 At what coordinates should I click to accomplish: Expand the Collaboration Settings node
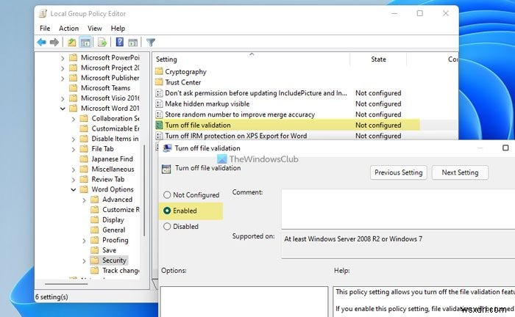[74, 119]
